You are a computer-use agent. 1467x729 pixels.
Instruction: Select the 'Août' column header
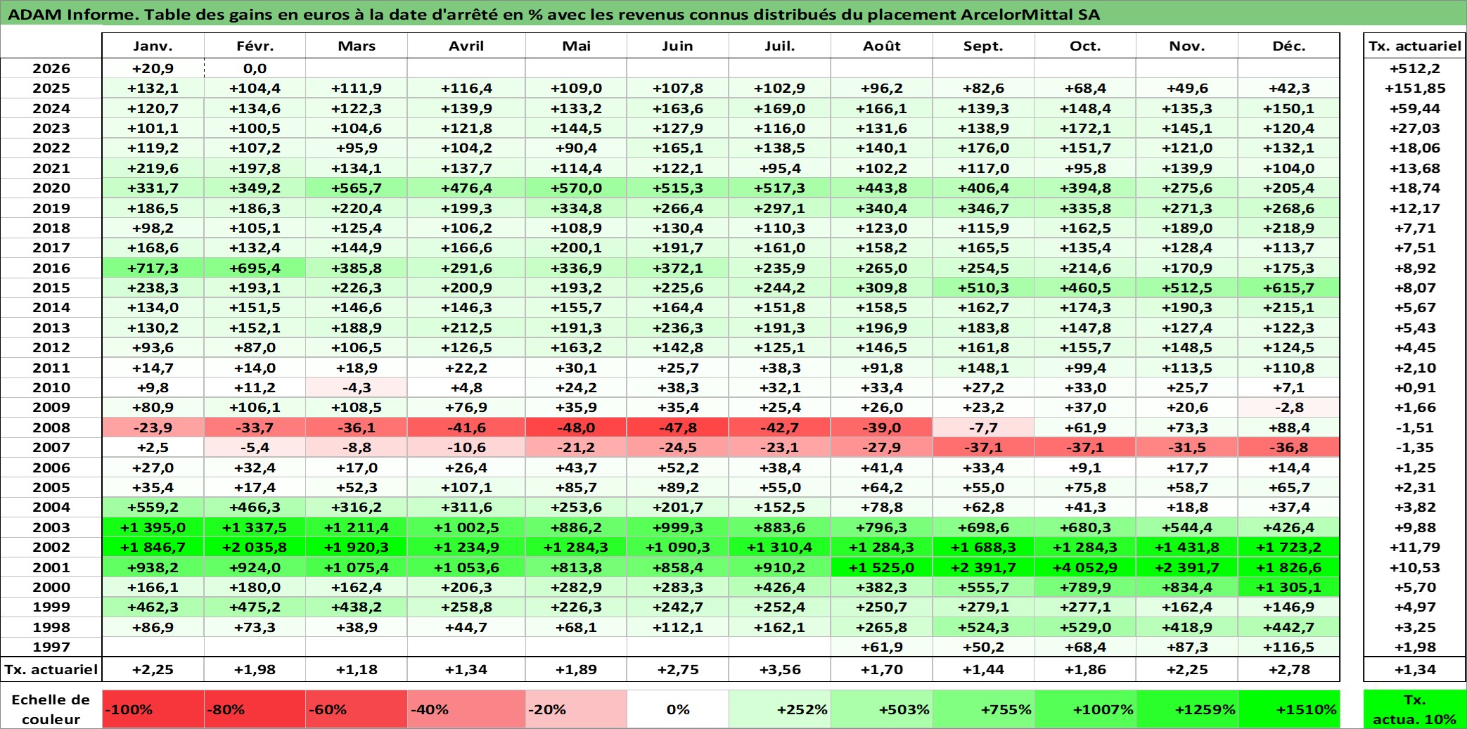(882, 46)
